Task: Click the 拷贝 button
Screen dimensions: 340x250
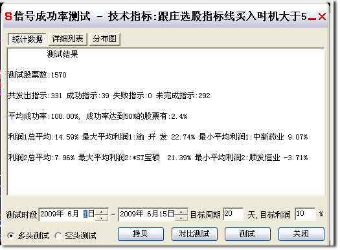Action: (141, 234)
